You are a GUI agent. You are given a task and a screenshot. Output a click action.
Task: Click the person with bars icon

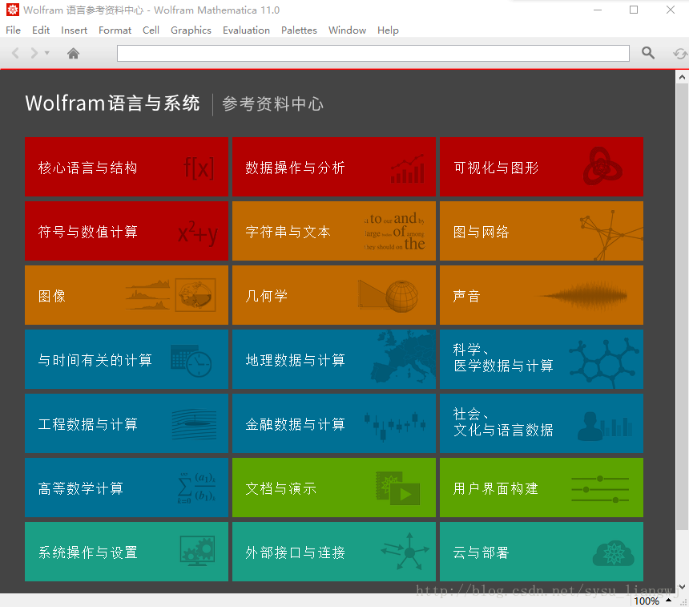605,427
